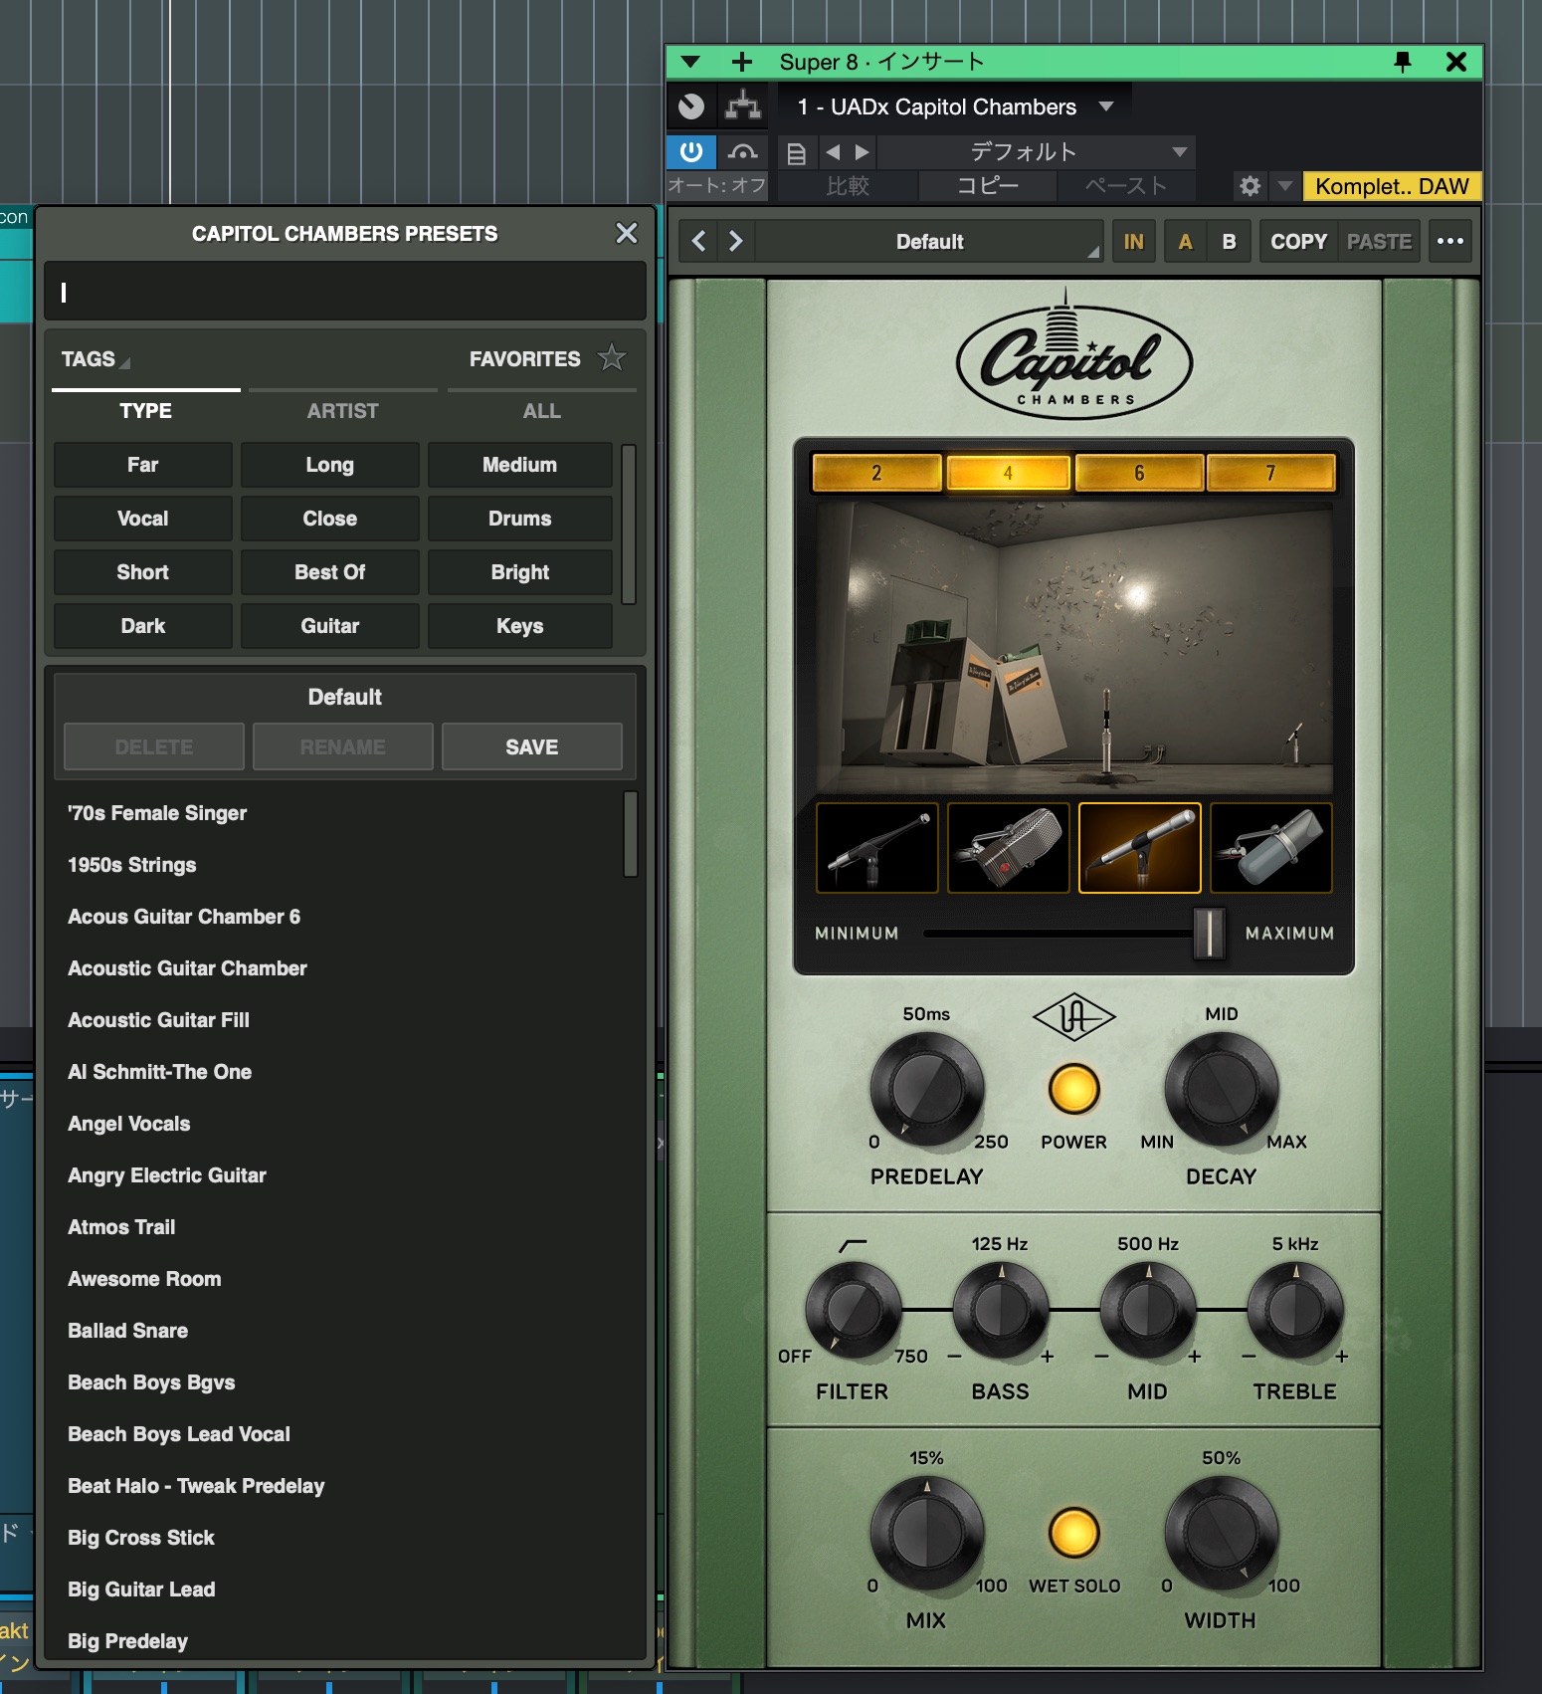Open plugin settings gear icon
Screen dimensions: 1542x1694
(x=1250, y=186)
